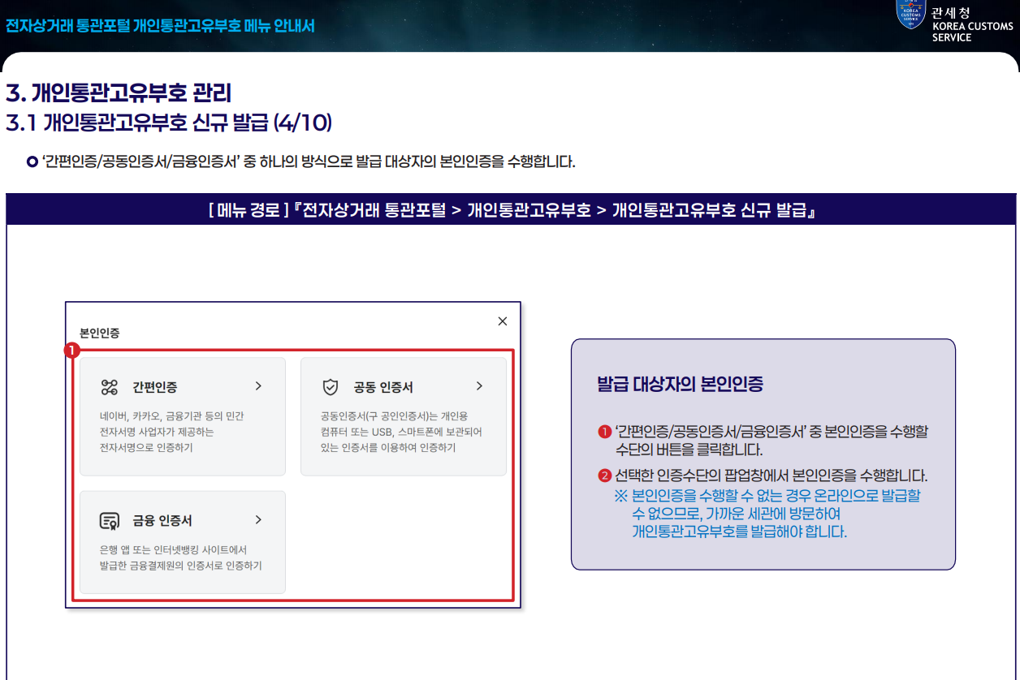The image size is (1020, 680).
Task: Click the 간편인증 link icon
Action: pos(110,387)
